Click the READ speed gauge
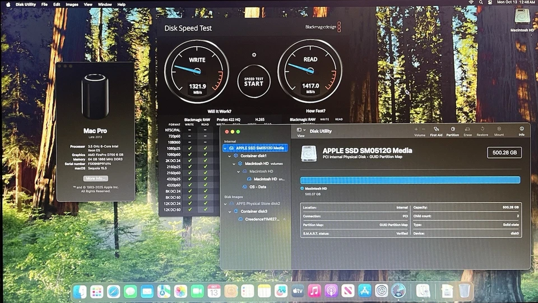Image resolution: width=538 pixels, height=303 pixels. coord(310,71)
